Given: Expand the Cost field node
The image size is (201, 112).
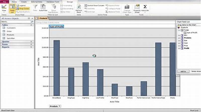Looking at the screenshot, I should point(179,43).
